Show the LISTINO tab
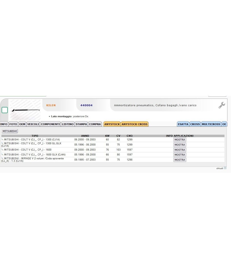Screen dimensions: 231x269 click(x=68, y=124)
